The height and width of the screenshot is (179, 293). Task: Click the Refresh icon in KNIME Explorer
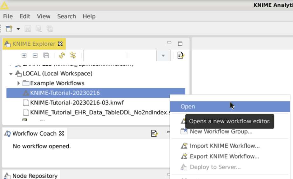62,55
